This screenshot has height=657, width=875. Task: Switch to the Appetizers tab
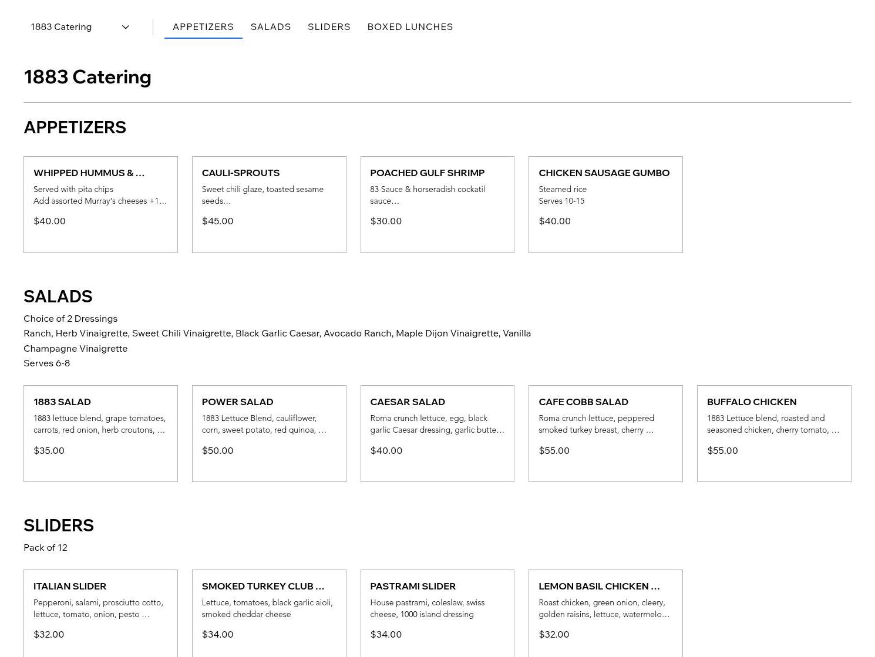(x=203, y=27)
